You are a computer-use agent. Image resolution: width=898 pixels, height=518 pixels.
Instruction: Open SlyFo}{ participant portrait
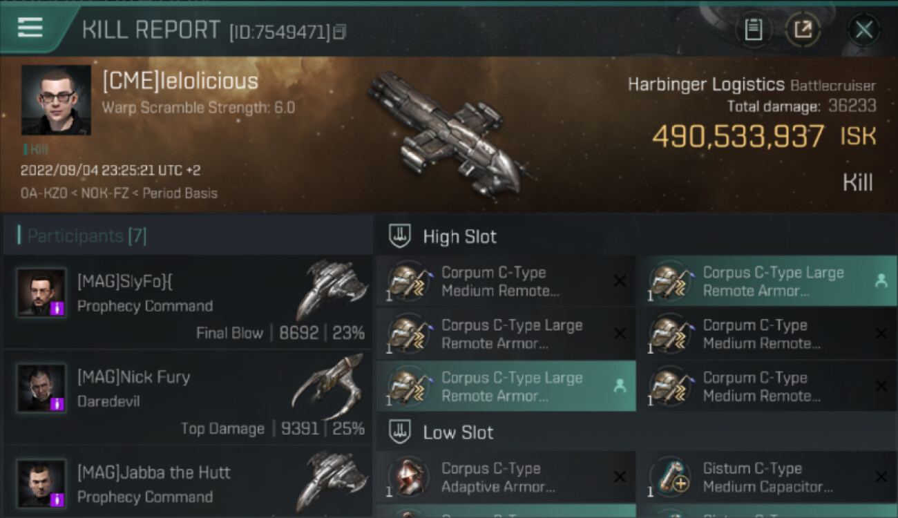(x=41, y=293)
